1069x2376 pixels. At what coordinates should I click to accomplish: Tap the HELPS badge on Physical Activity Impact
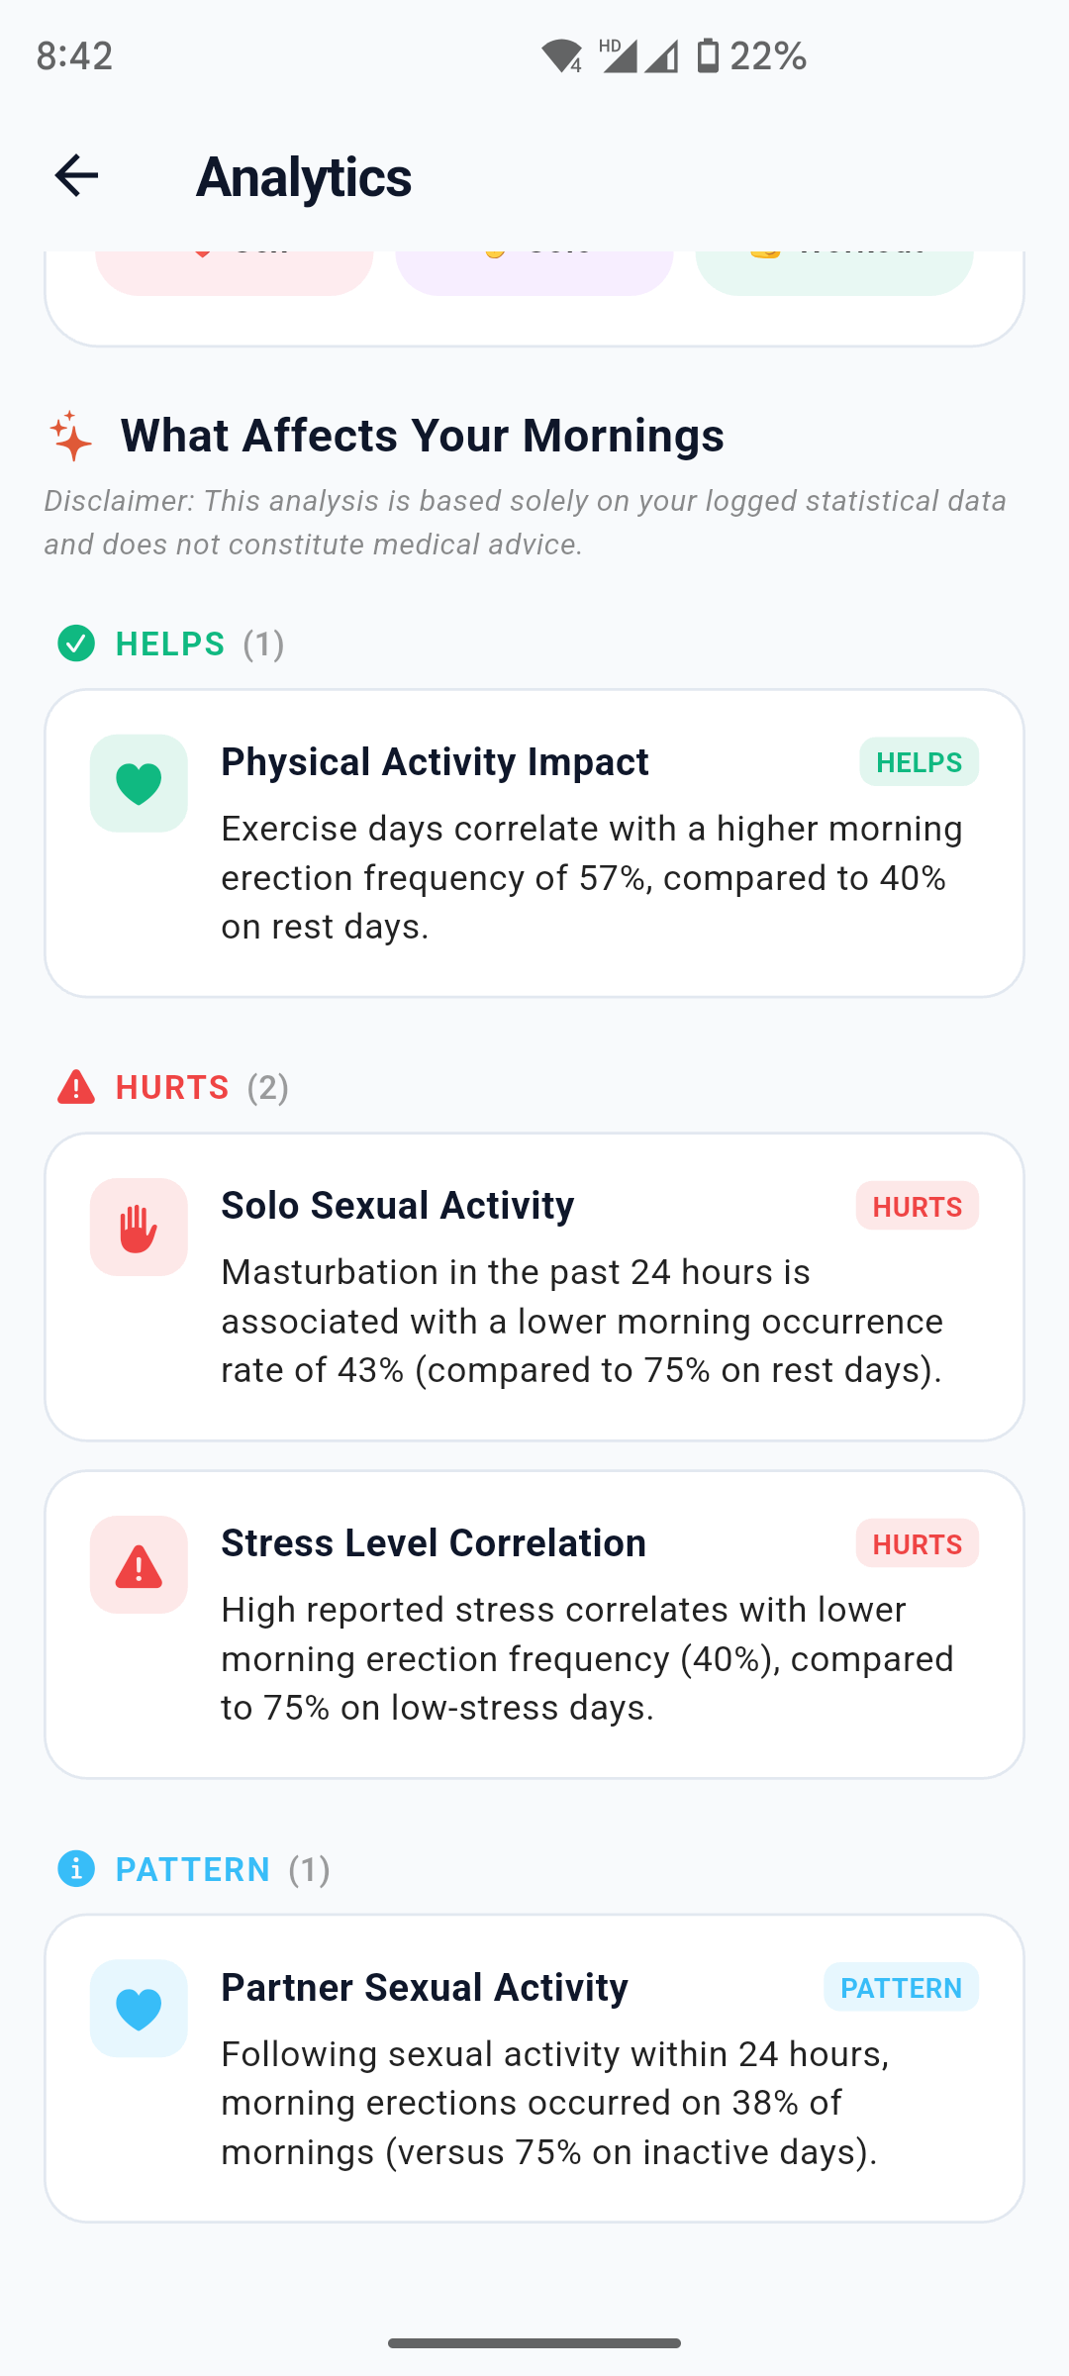tap(919, 762)
